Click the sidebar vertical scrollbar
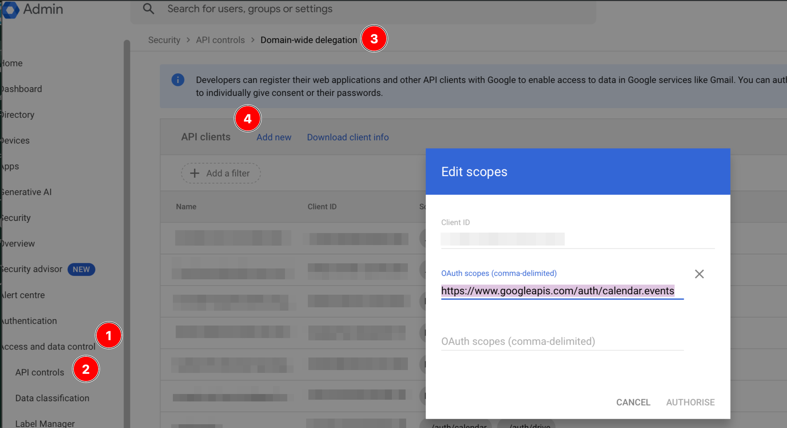Image resolution: width=787 pixels, height=428 pixels. (127, 234)
